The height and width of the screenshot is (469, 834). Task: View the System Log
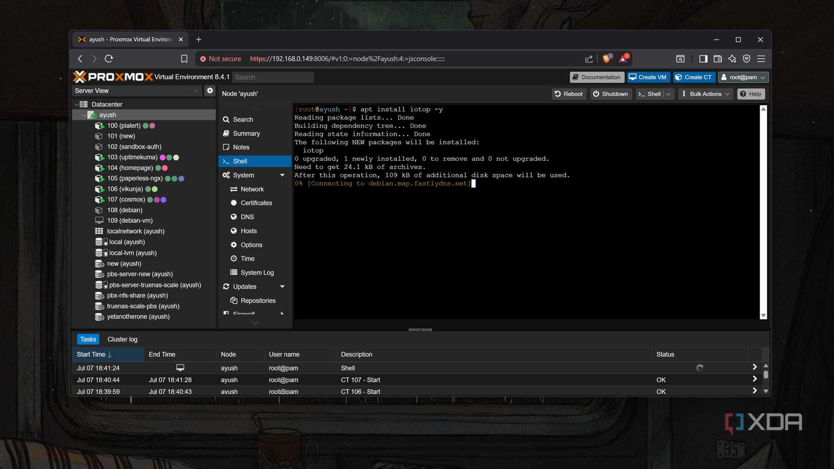257,272
